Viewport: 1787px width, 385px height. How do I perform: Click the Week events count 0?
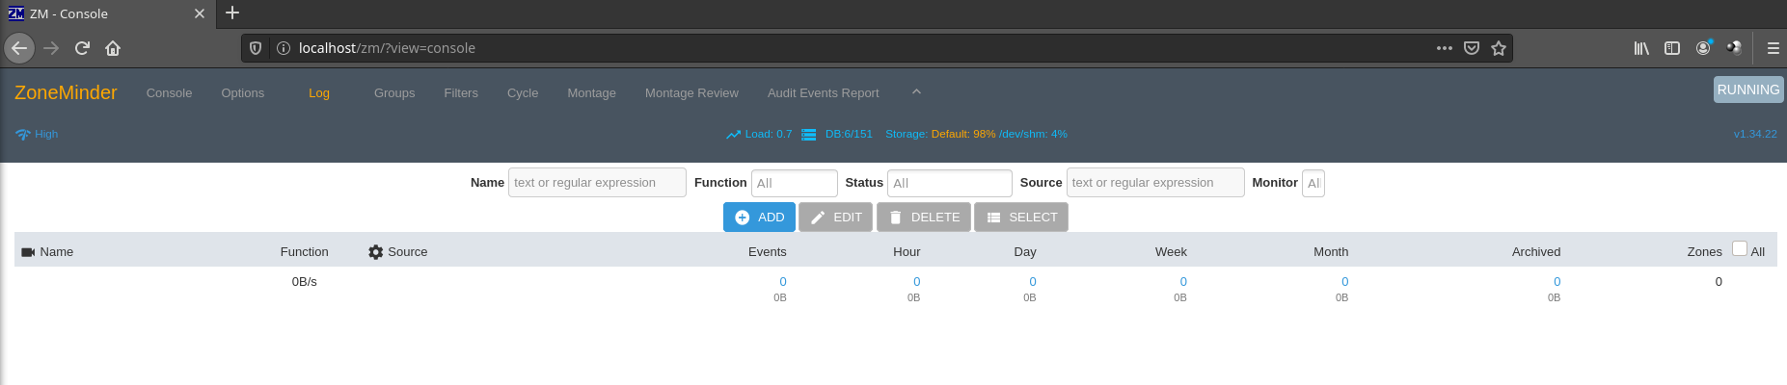[1183, 282]
